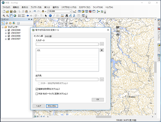
Task: Open the 編集(E) menu
Action: pyautogui.click(x=16, y=7)
